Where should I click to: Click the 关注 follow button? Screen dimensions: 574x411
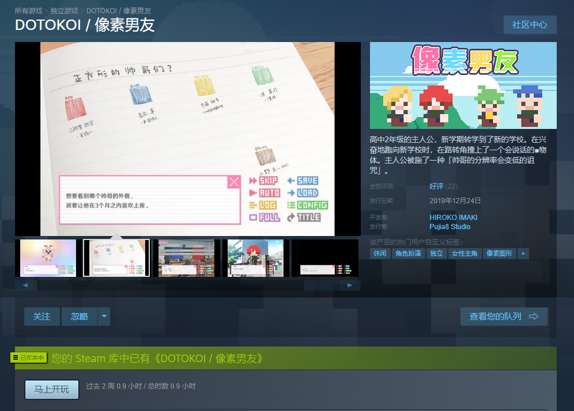pos(41,316)
